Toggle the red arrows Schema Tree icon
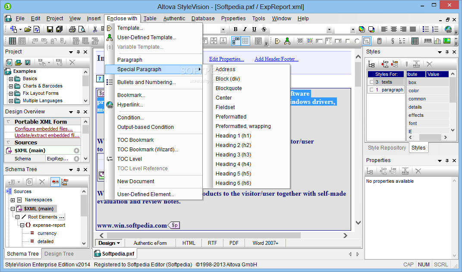Screen dimensions: 462x272 [55, 181]
